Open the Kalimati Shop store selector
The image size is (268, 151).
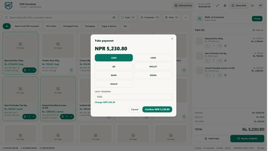coord(183,6)
